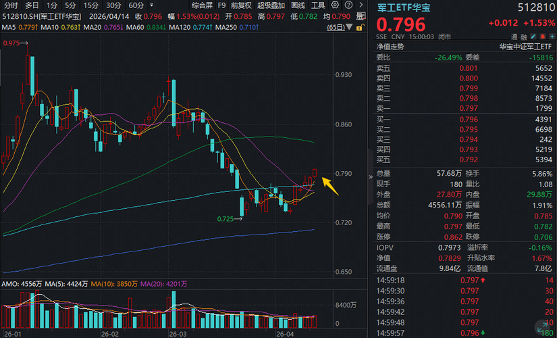557x338 pixels.
Task: Open the period dropdown after 60分
Action: click(152, 5)
